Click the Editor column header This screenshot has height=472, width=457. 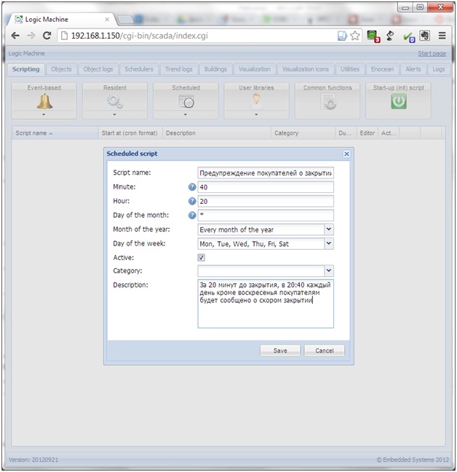point(367,133)
